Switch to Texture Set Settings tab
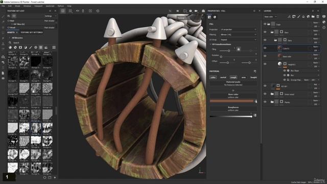 pos(32,32)
